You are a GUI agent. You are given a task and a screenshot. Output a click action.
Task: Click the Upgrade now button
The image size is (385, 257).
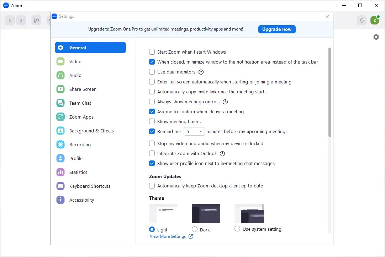coord(277,29)
